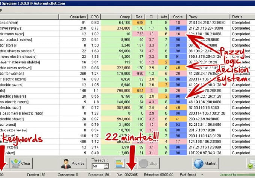Select keyword row 'zor for women]'
This screenshot has height=178, width=255.
[x=12, y=74]
